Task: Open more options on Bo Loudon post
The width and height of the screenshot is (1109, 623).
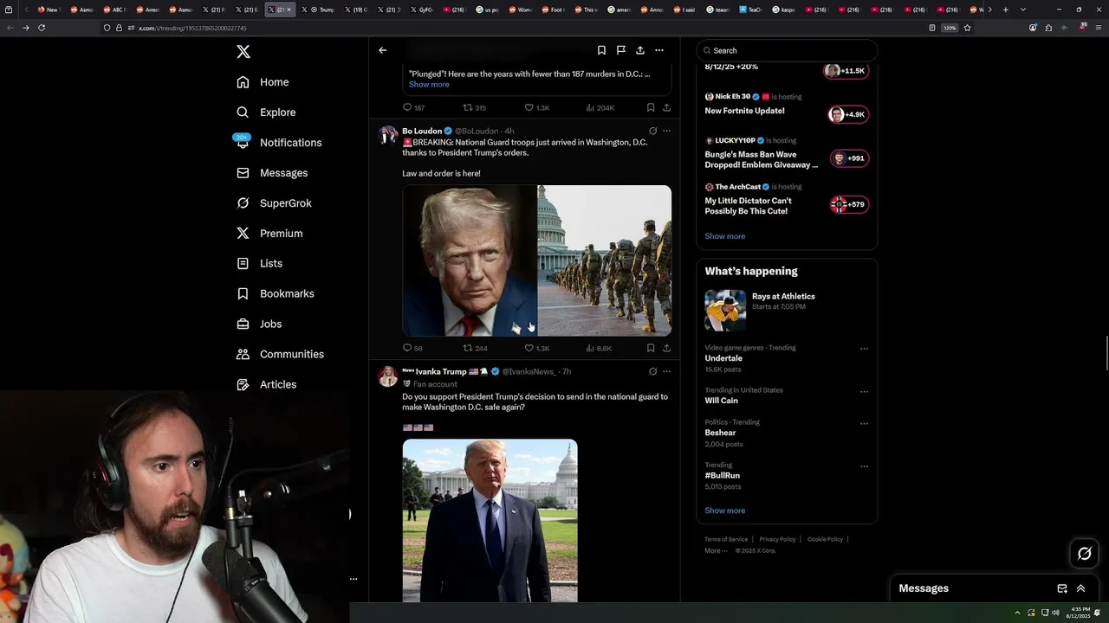Action: pyautogui.click(x=666, y=131)
